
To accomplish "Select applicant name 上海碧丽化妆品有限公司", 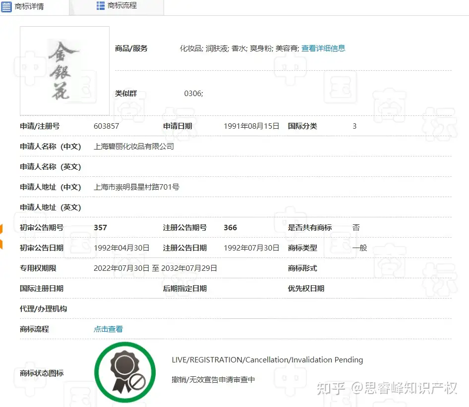I will tap(134, 147).
